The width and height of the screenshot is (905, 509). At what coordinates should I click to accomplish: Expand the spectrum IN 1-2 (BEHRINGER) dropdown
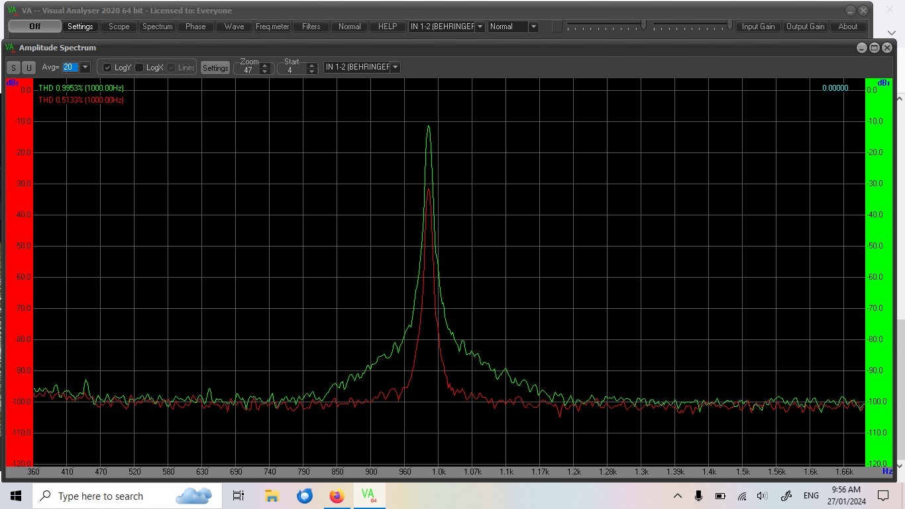click(x=396, y=67)
